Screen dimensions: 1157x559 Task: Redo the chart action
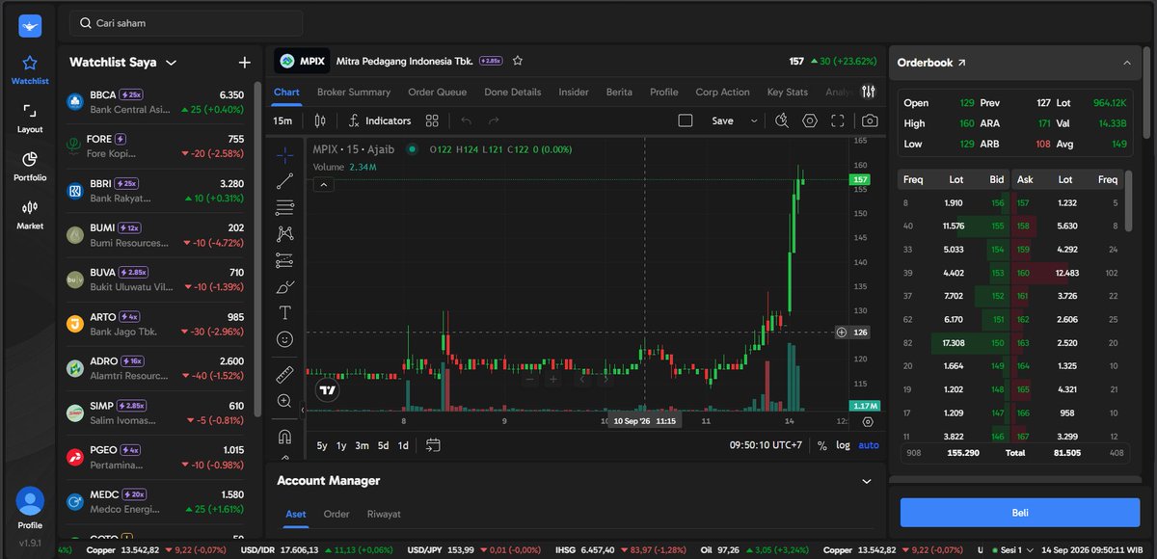pyautogui.click(x=494, y=120)
